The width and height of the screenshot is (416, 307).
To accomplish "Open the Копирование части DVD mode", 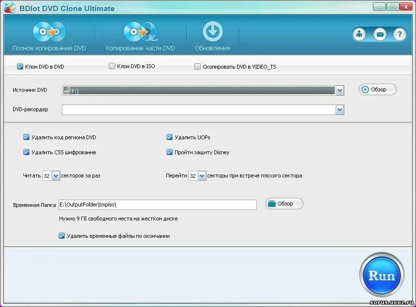I will coord(140,36).
